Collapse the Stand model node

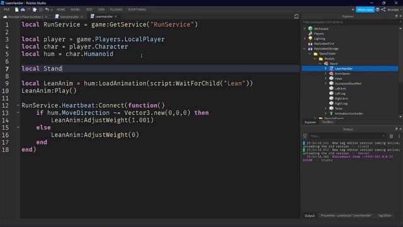tap(321, 64)
